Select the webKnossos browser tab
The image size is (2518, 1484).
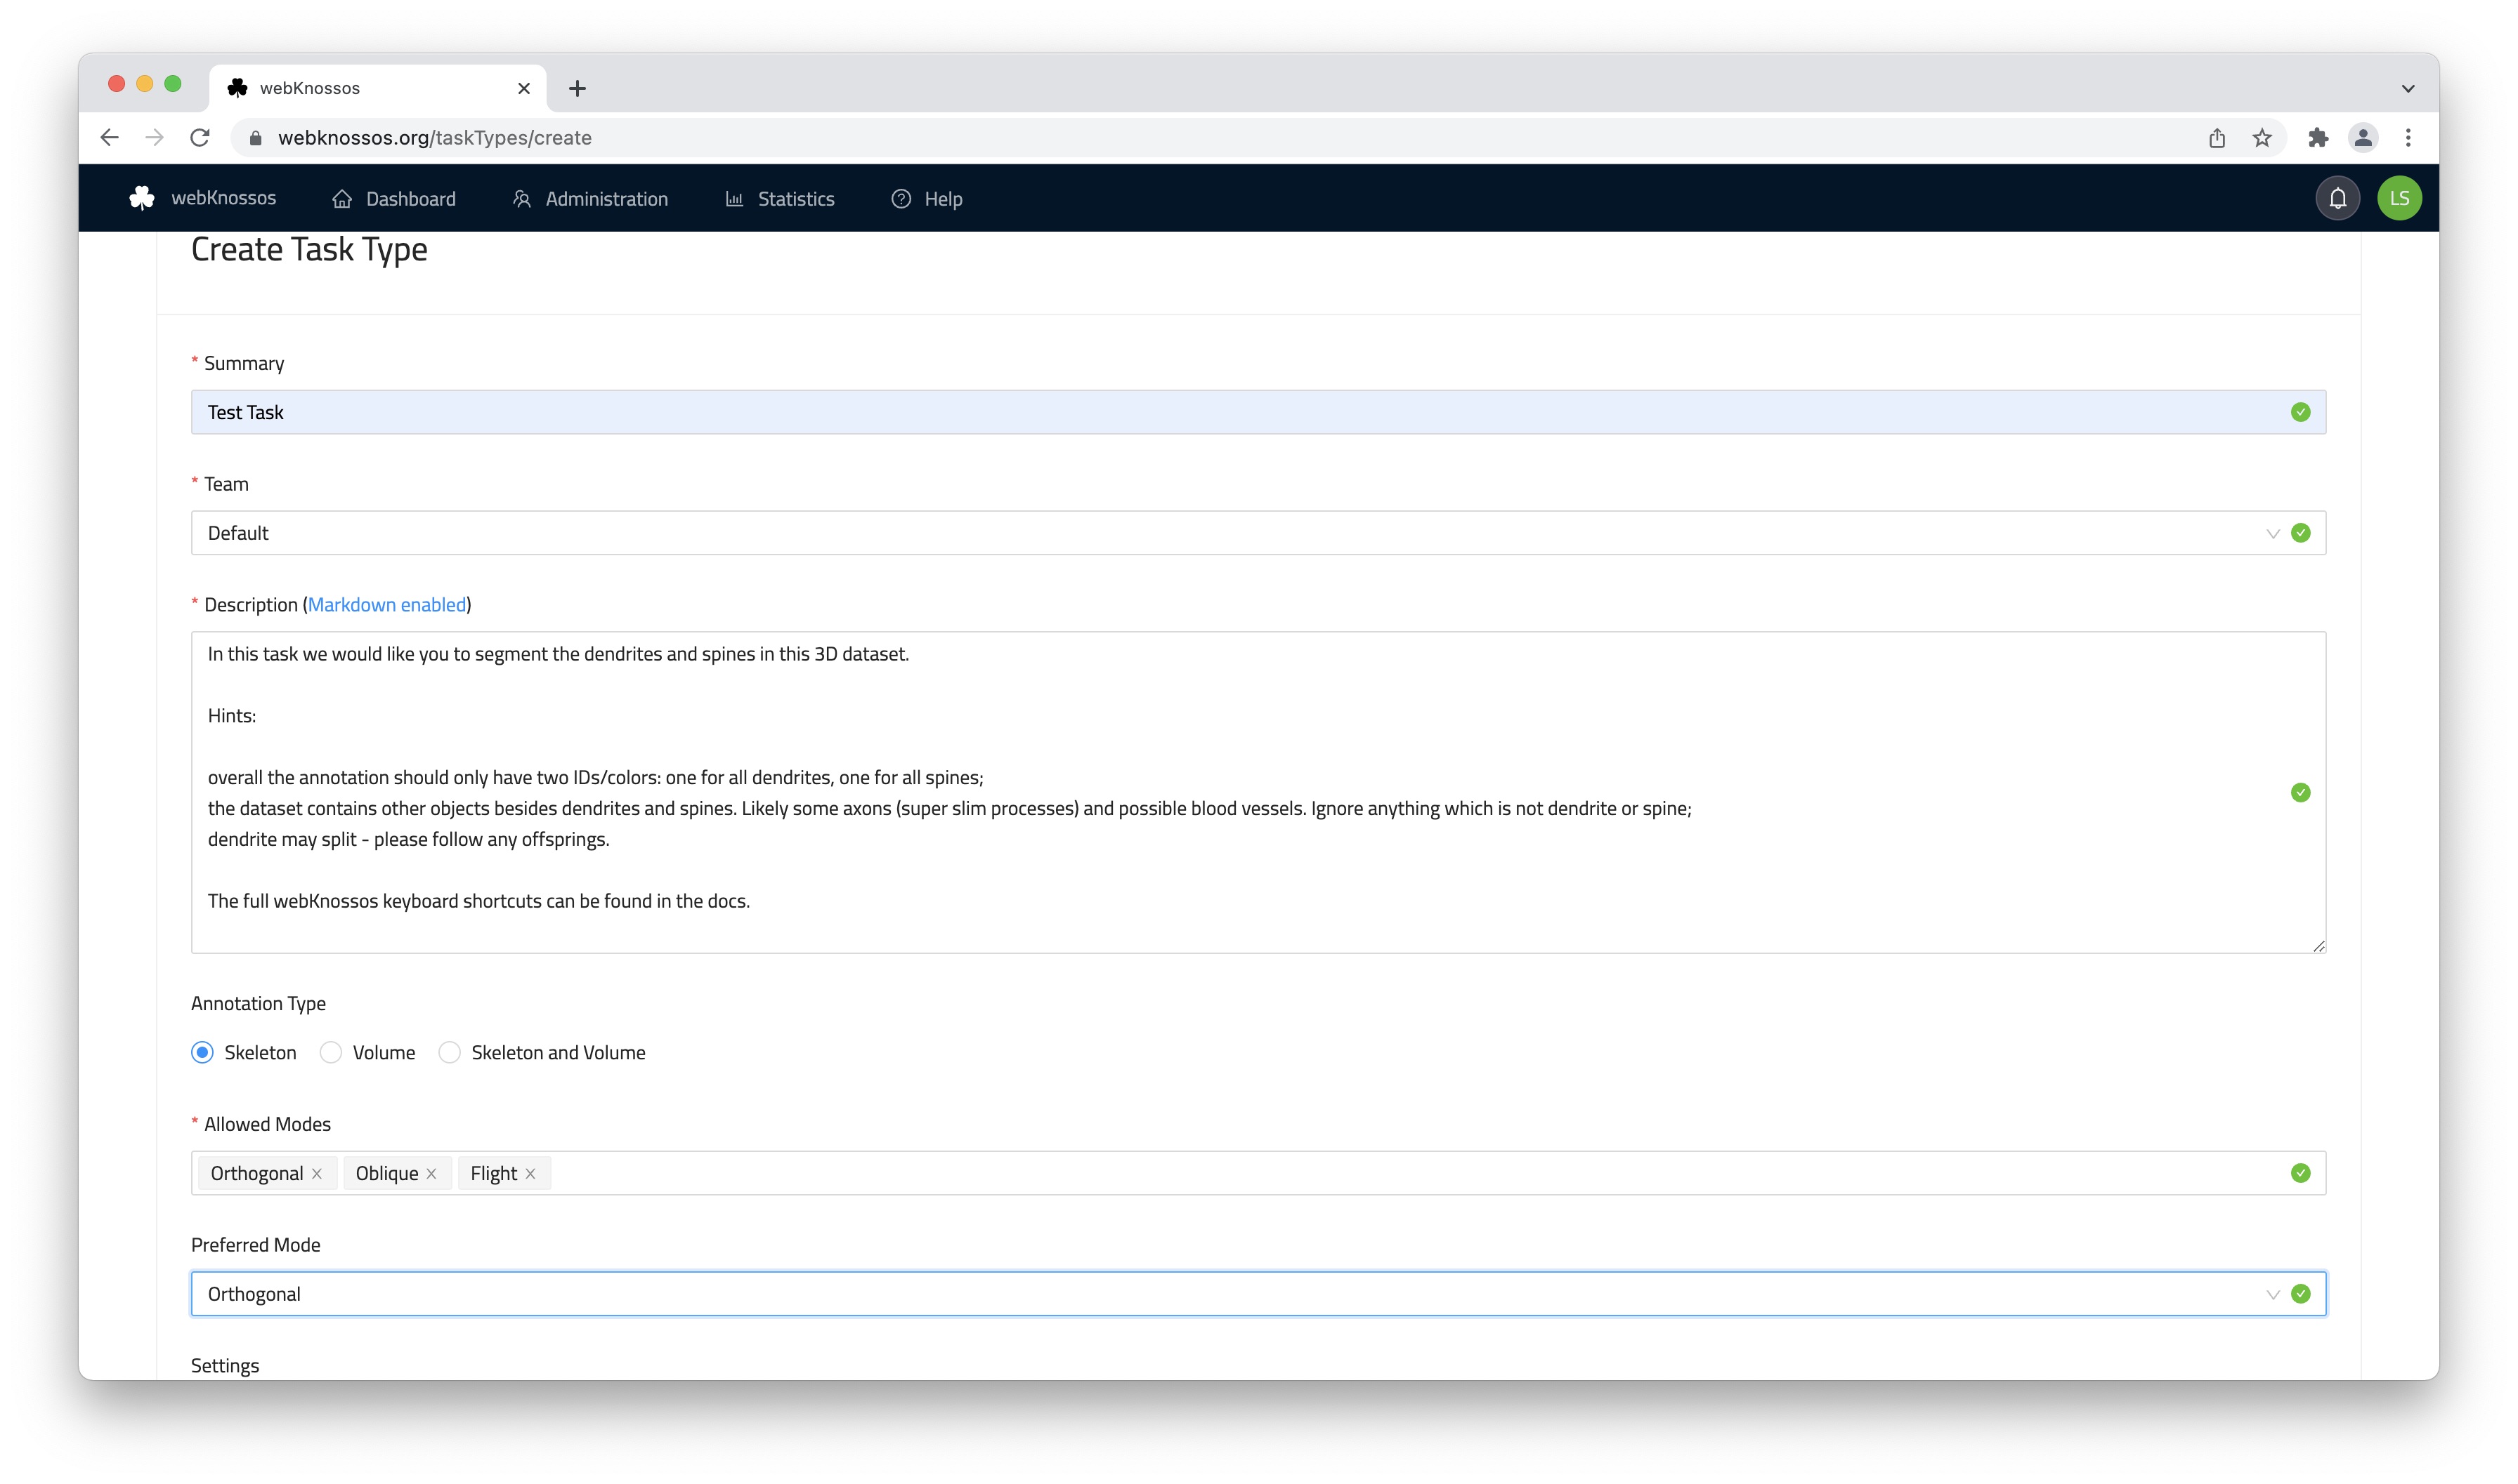[x=378, y=88]
